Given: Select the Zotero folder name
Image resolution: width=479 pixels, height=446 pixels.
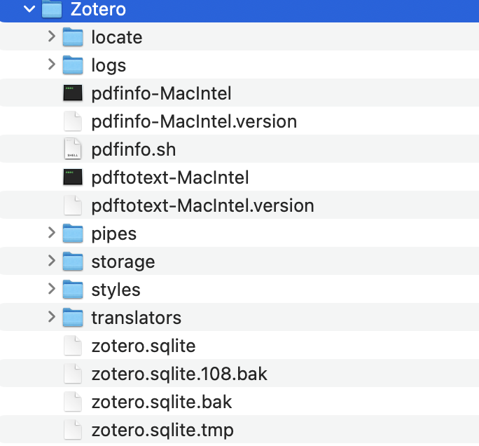Looking at the screenshot, I should click(x=98, y=9).
